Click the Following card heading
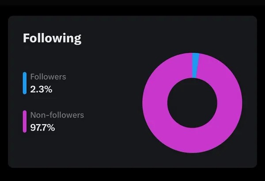 [52, 38]
